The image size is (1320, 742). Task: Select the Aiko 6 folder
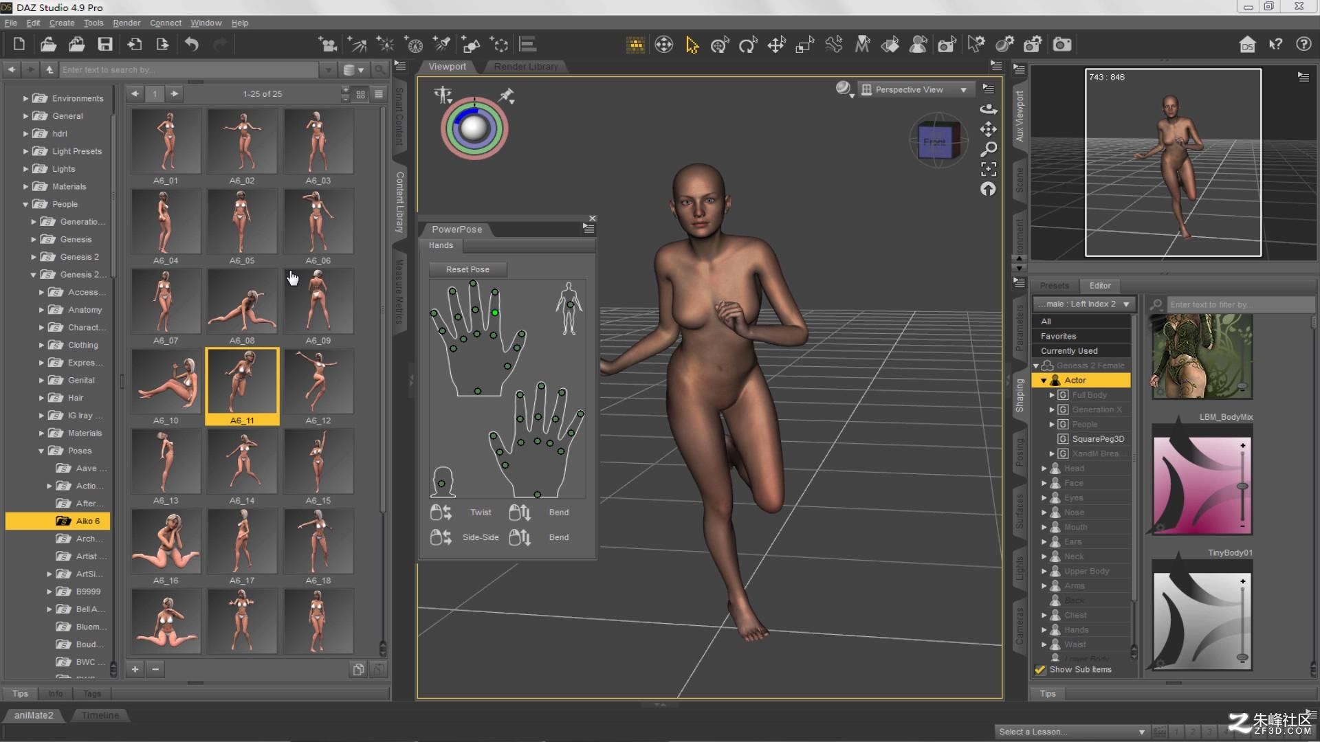[58, 521]
